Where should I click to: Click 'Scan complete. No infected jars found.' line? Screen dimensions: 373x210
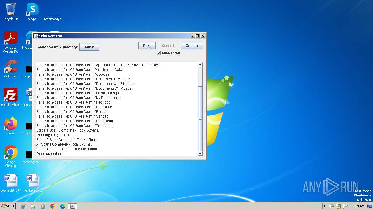67,149
